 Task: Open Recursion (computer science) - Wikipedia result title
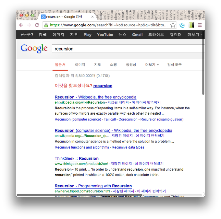coord(114,131)
